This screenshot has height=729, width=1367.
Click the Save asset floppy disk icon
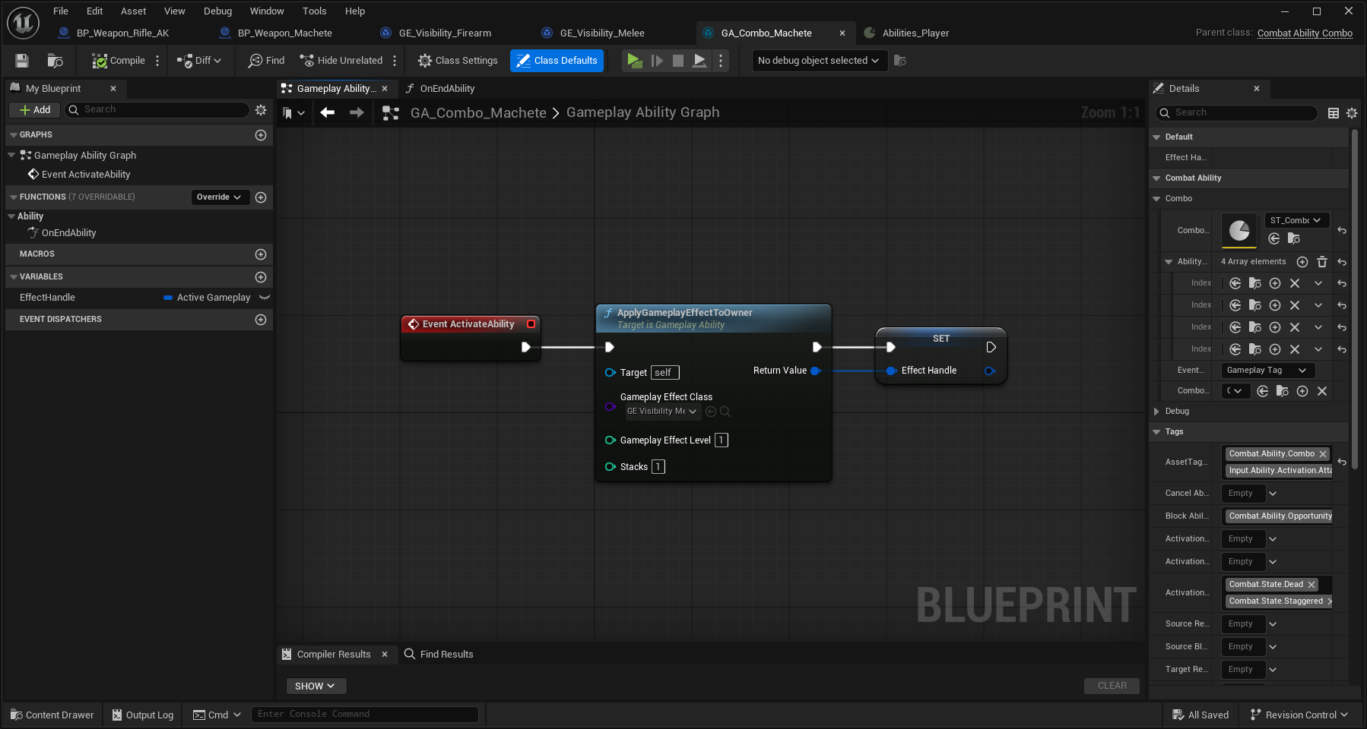click(22, 61)
